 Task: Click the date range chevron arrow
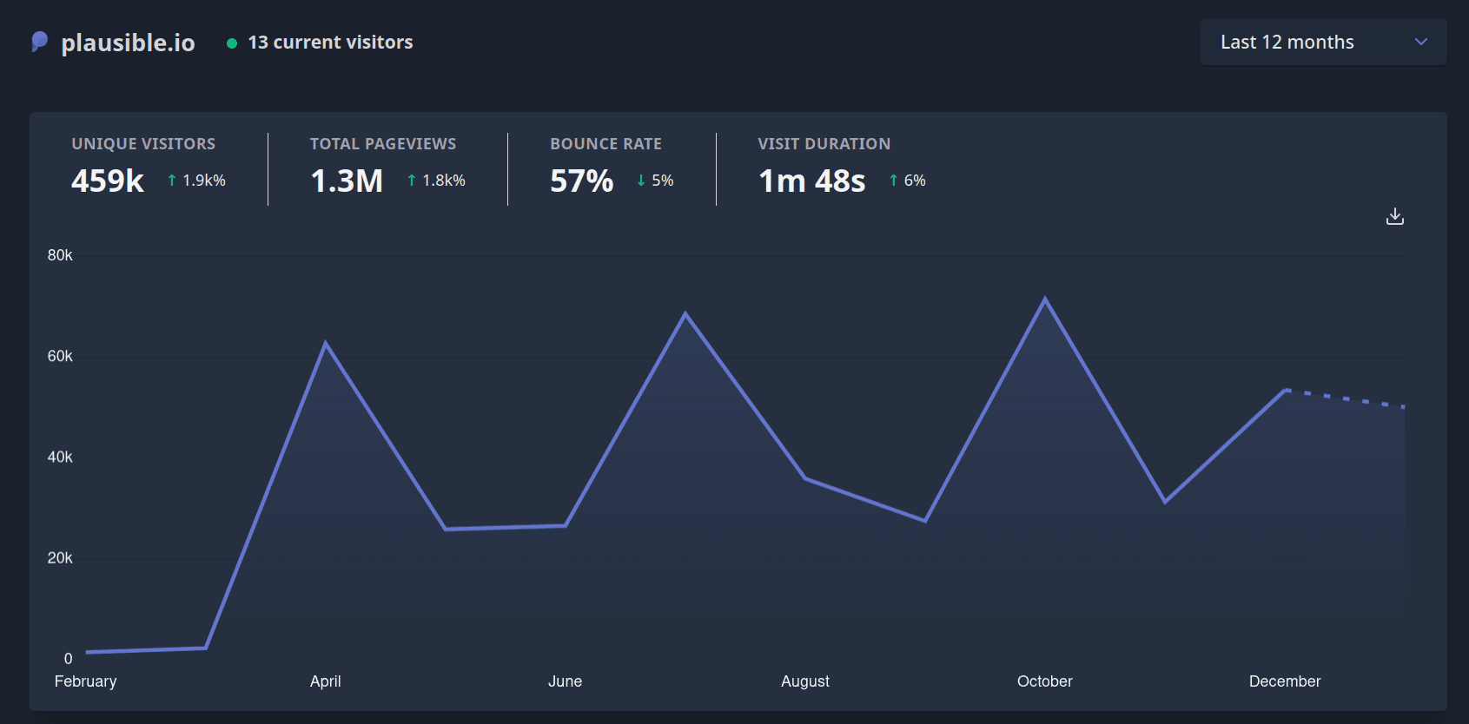[1421, 42]
